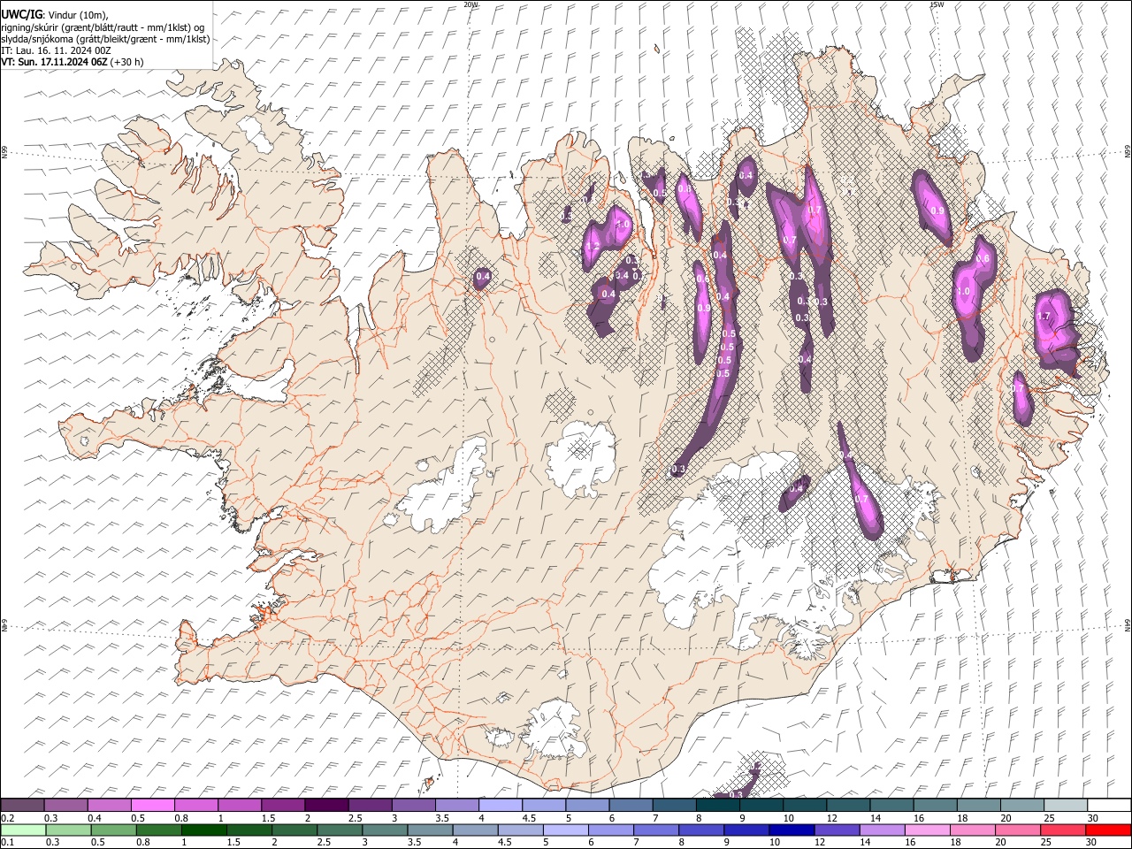This screenshot has width=1132, height=849.
Task: Click the upper legend swatch starting at 0.3
Action: 66,805
